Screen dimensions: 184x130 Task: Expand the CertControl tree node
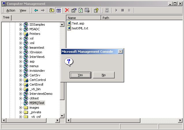click(x=21, y=80)
